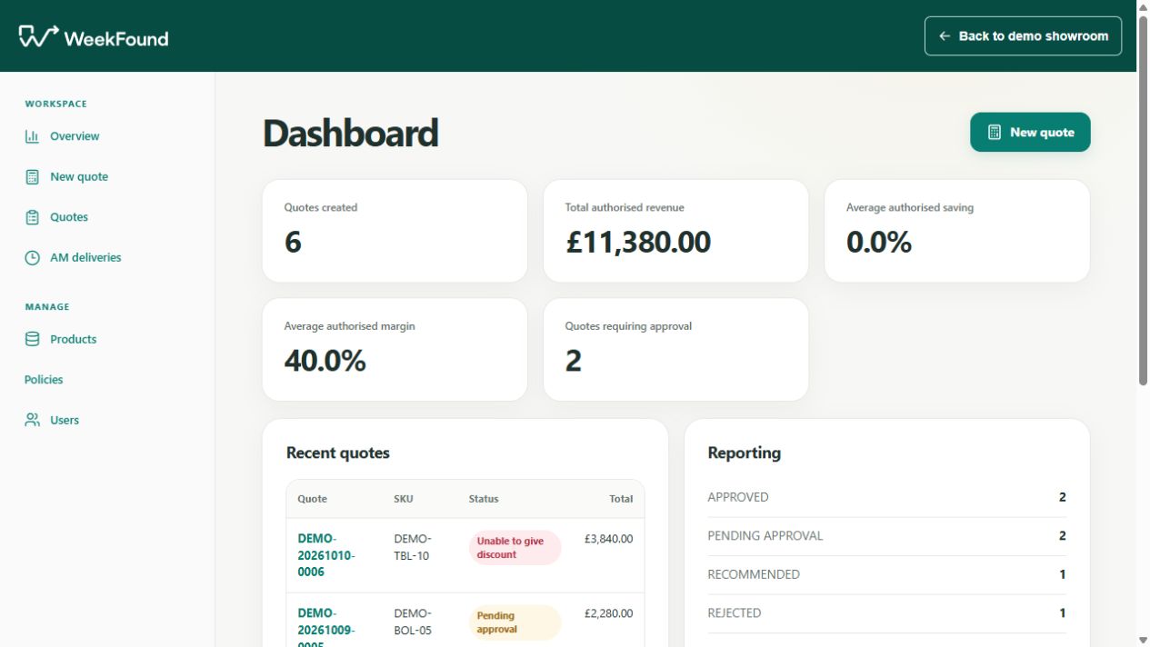1150x647 pixels.
Task: Open Overview in the sidebar
Action: [75, 136]
